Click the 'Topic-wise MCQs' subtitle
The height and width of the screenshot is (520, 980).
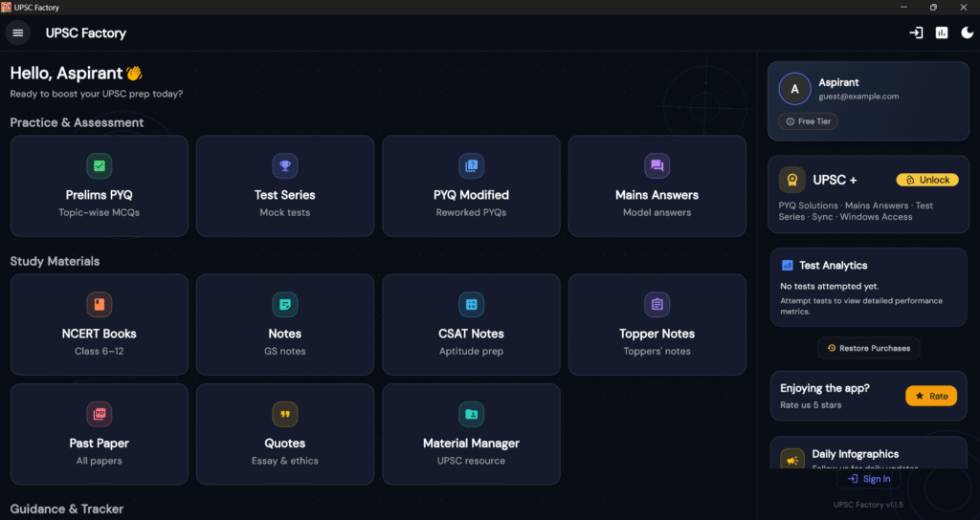(99, 212)
